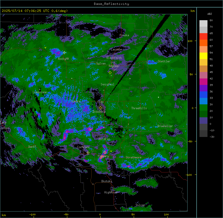Screen dimensions: 223x218
Task: Click the dBZ legend heading
Action: click(x=210, y=14)
